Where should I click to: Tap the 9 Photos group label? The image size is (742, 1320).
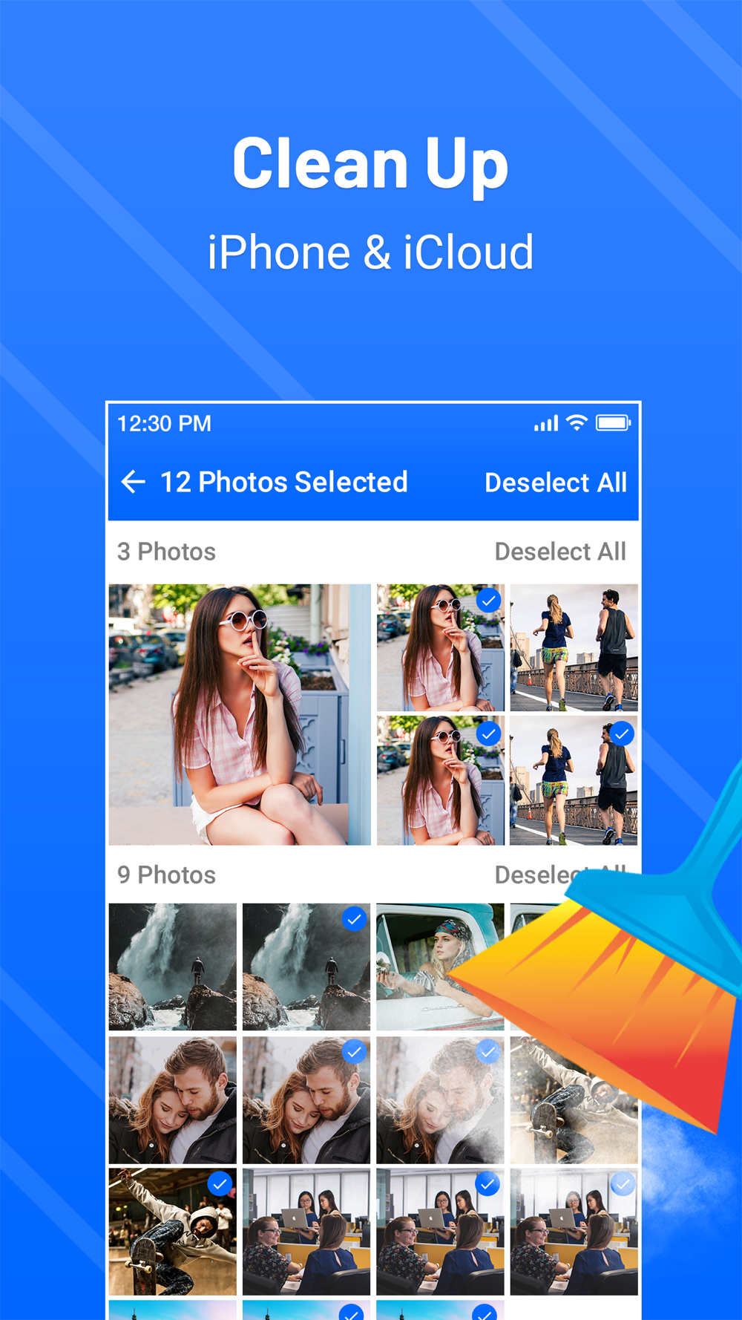(166, 875)
